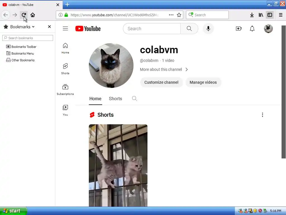Open YouTube notifications bell

(252, 29)
